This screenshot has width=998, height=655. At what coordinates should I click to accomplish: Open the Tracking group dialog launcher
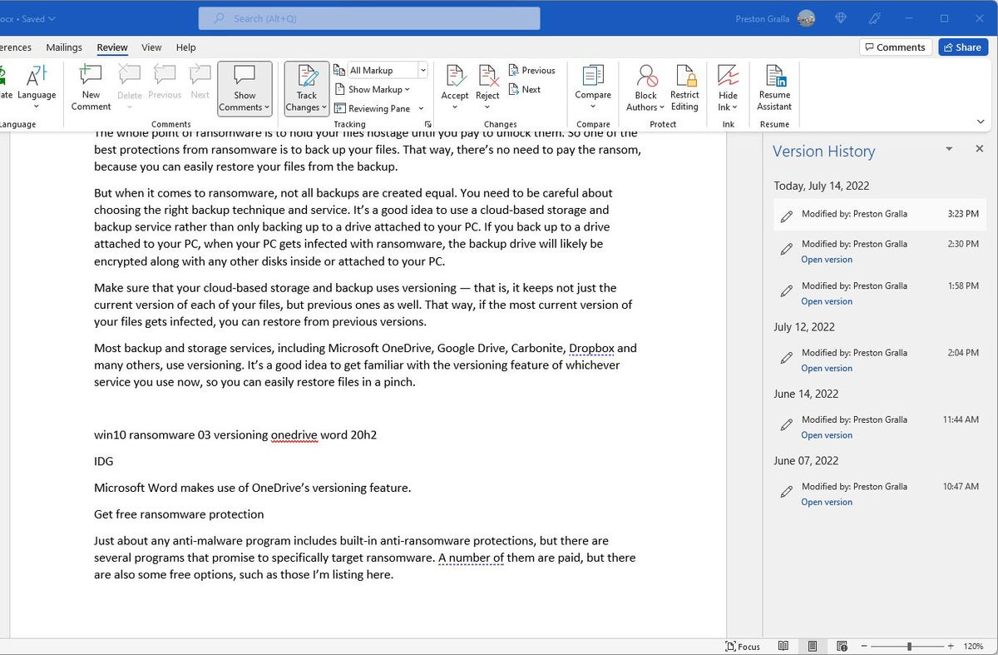428,124
